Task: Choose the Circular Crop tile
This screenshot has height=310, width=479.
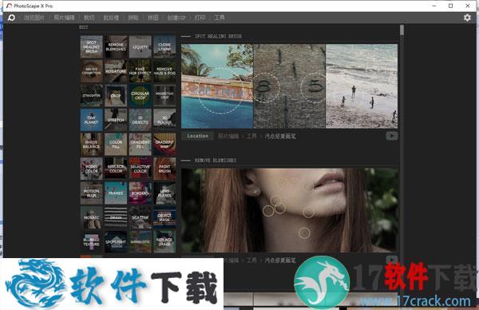Action: coord(141,95)
